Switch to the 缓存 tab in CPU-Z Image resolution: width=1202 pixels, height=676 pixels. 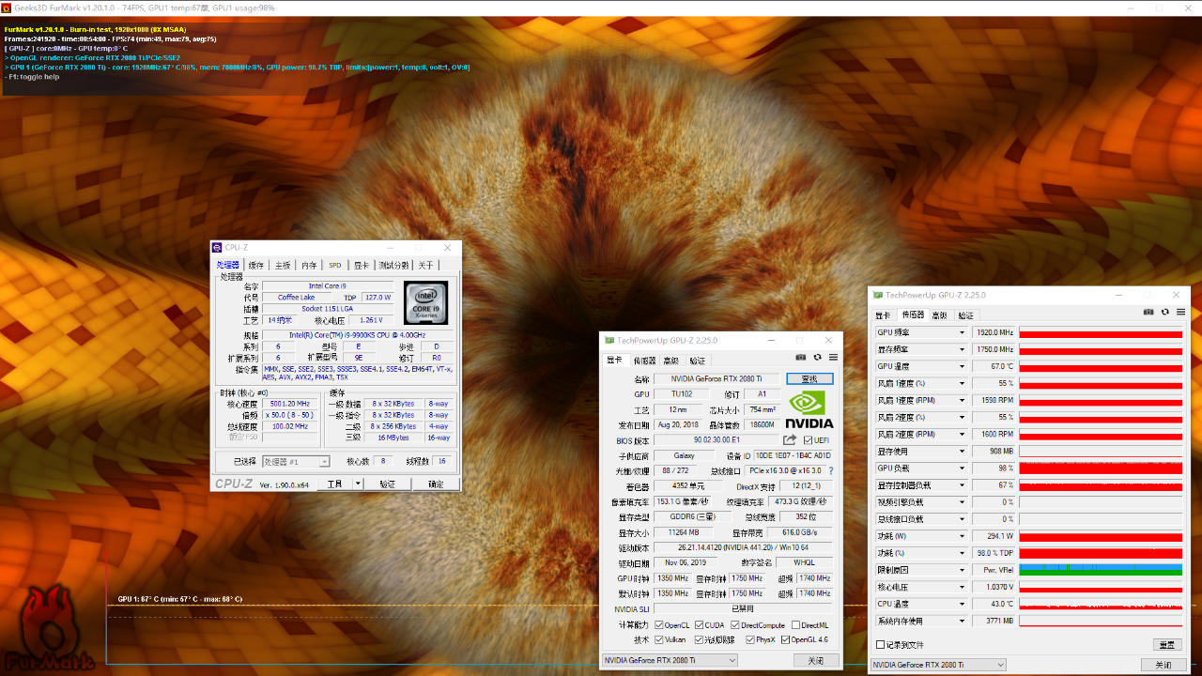click(255, 266)
